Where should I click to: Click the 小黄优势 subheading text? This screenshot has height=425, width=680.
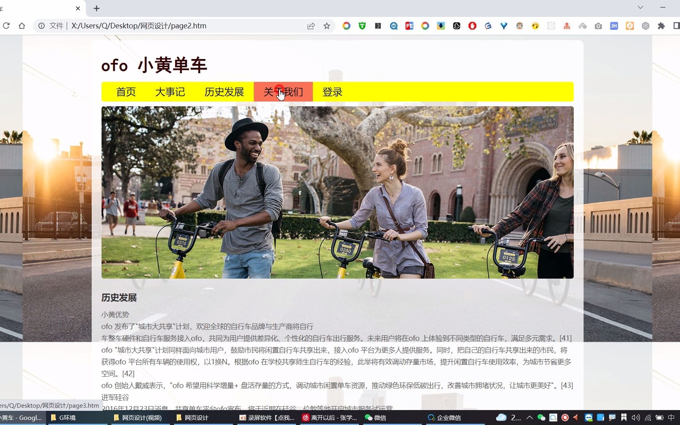(x=115, y=314)
